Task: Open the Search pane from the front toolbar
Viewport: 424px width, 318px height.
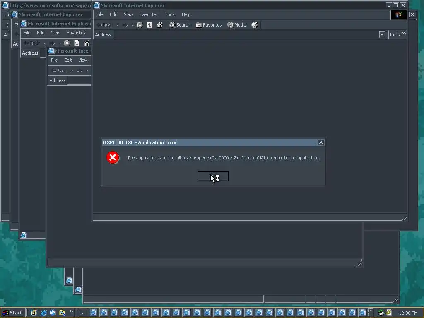Action: click(180, 25)
